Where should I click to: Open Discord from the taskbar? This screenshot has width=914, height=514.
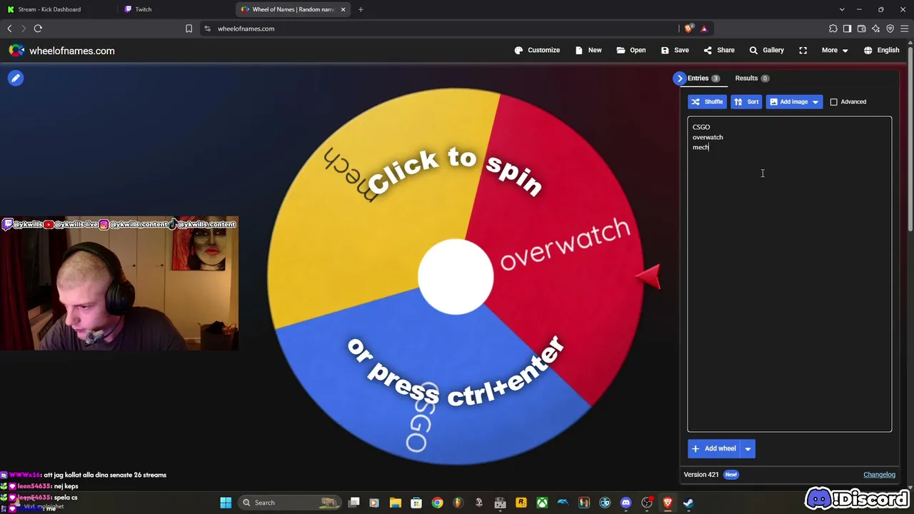point(626,503)
